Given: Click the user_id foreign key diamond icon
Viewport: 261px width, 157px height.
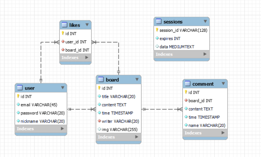Looking at the screenshot, I should click(x=63, y=41).
